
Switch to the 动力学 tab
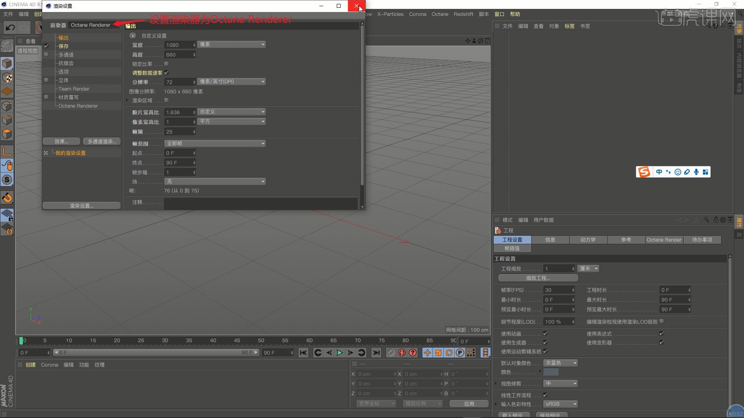[x=588, y=240]
